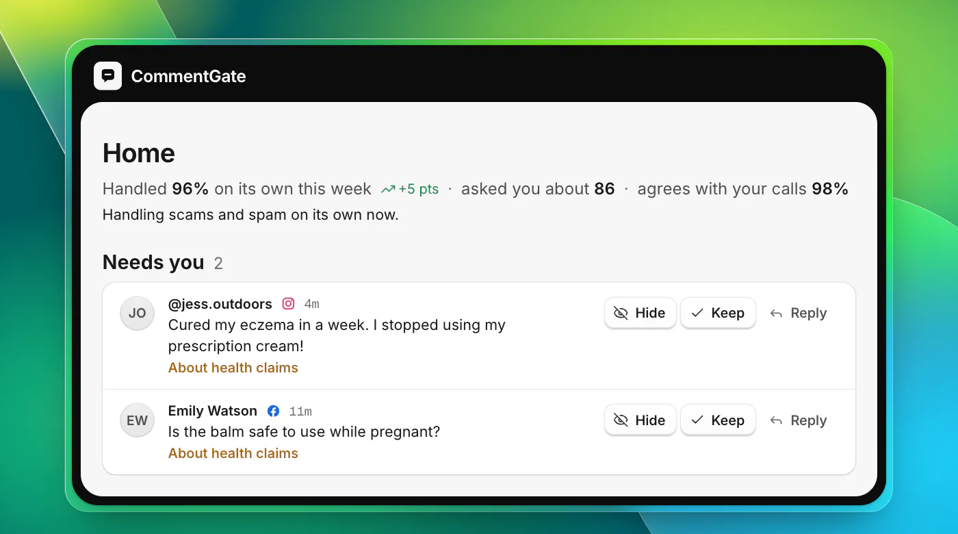This screenshot has height=534, width=958.
Task: Reply to @jess.outdoors comment
Action: coord(798,313)
